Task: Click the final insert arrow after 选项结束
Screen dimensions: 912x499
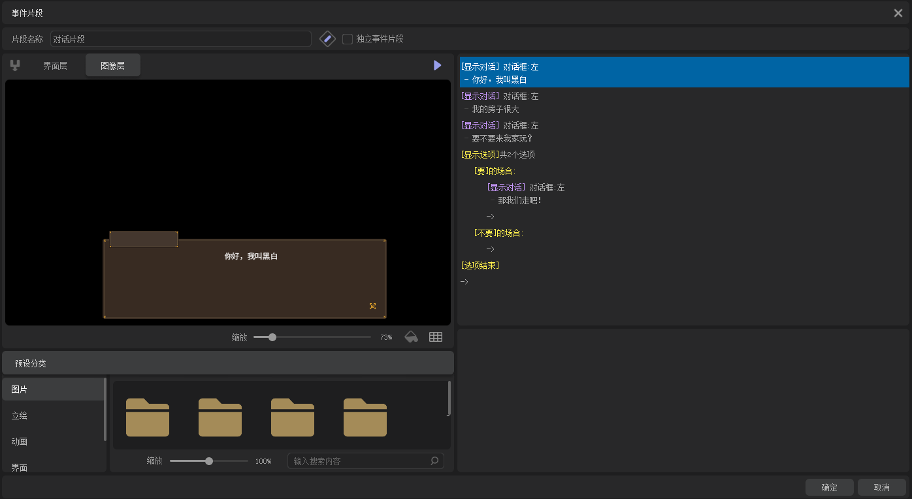Action: (464, 282)
